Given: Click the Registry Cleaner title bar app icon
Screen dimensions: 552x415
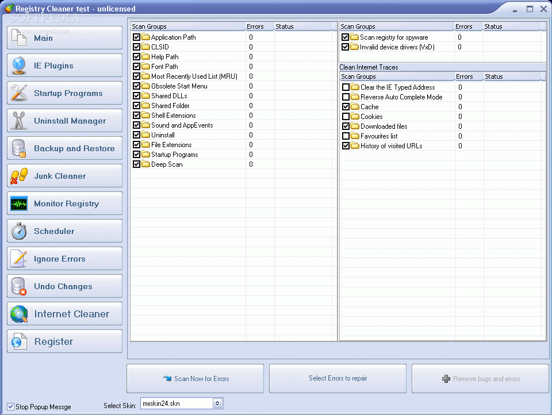Looking at the screenshot, I should point(9,8).
